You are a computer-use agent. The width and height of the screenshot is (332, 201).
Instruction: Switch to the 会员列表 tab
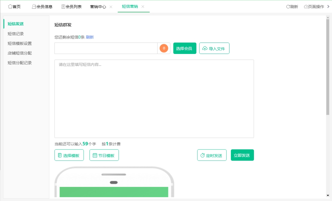[x=71, y=7]
